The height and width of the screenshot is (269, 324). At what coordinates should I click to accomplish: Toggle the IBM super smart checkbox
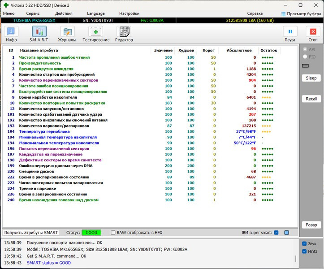coord(276,233)
